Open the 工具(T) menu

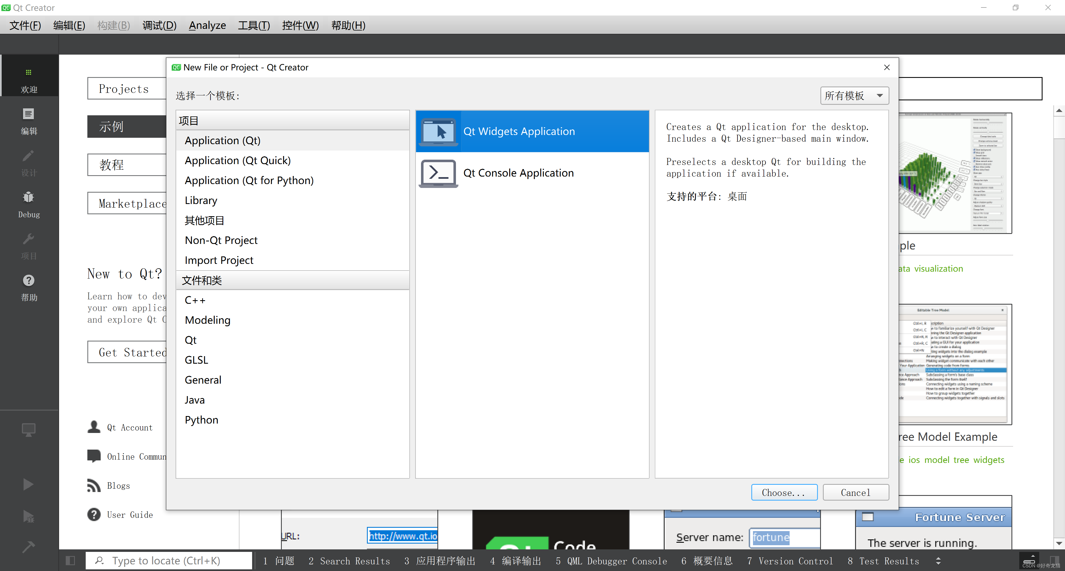pyautogui.click(x=254, y=26)
